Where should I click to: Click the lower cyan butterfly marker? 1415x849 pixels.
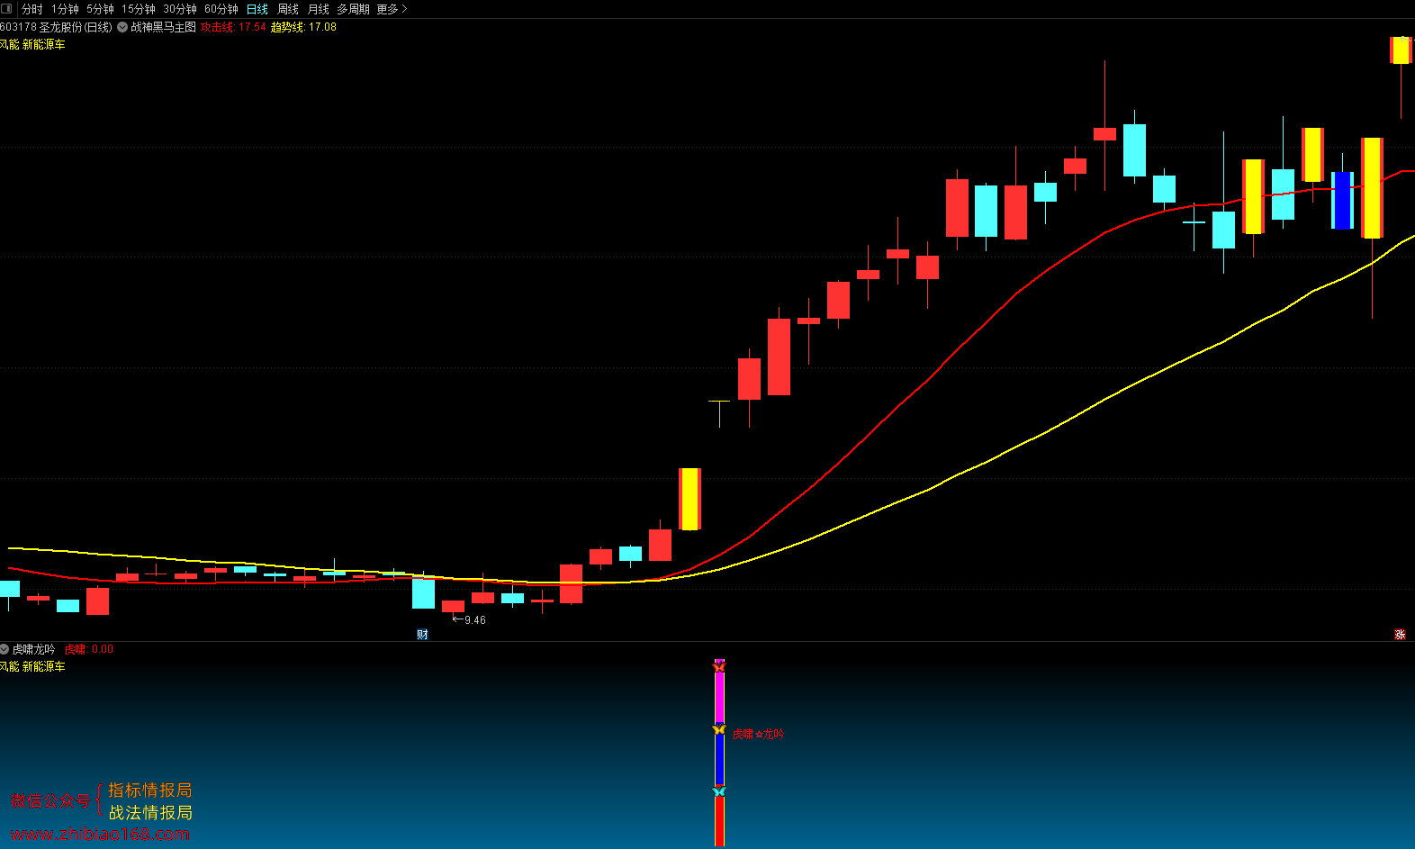pos(719,791)
